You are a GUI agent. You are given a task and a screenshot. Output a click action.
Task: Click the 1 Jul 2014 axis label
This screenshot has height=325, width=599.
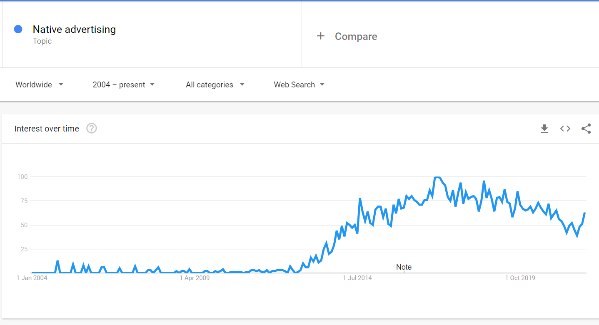[357, 278]
